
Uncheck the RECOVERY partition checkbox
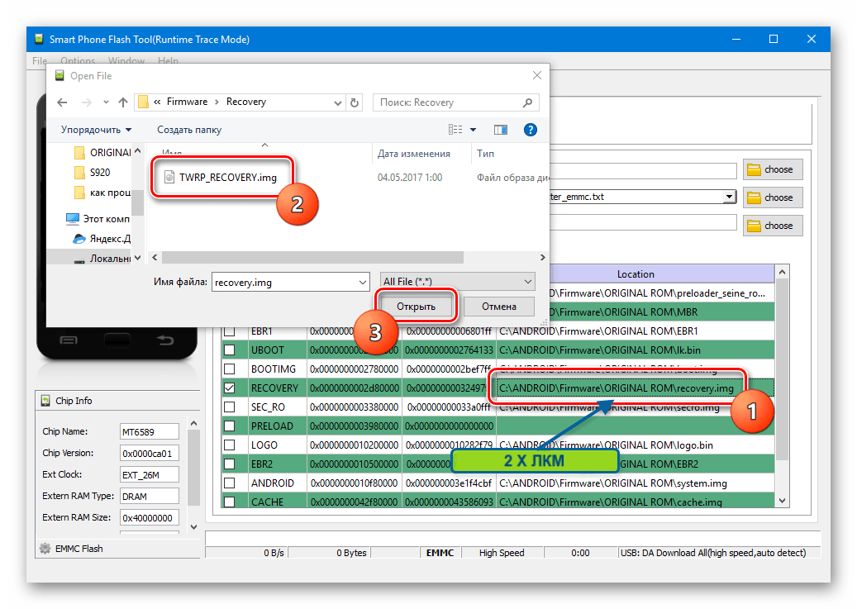pos(230,388)
